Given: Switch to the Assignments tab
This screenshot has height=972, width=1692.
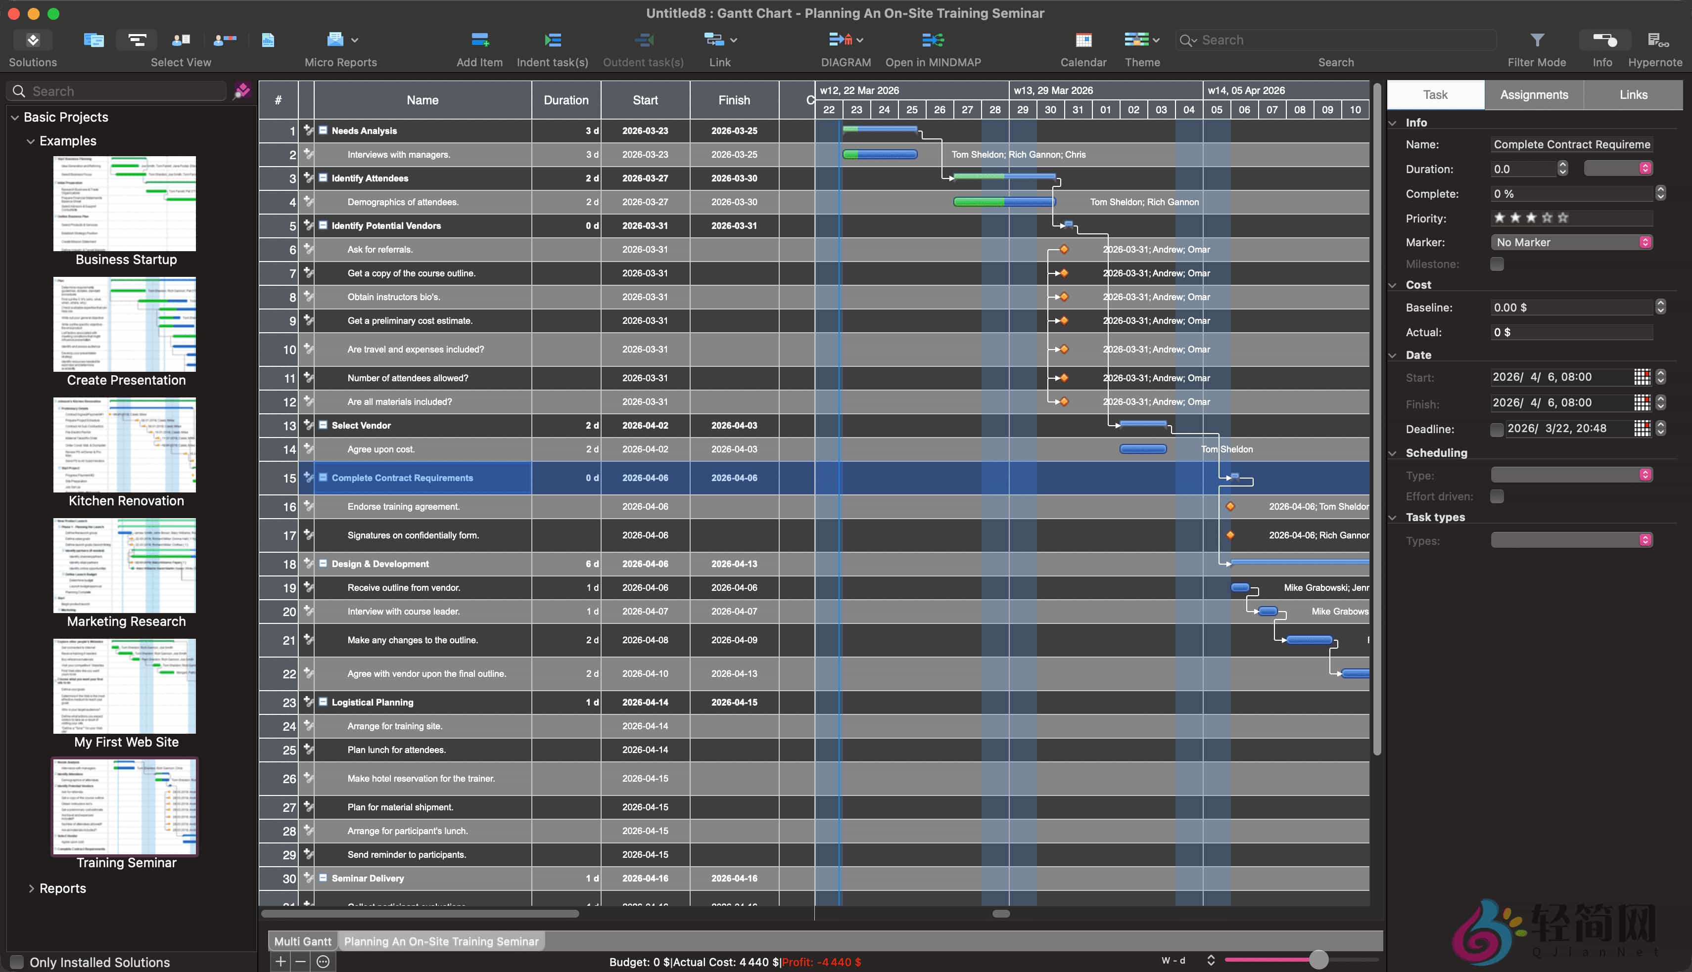Looking at the screenshot, I should [1533, 94].
